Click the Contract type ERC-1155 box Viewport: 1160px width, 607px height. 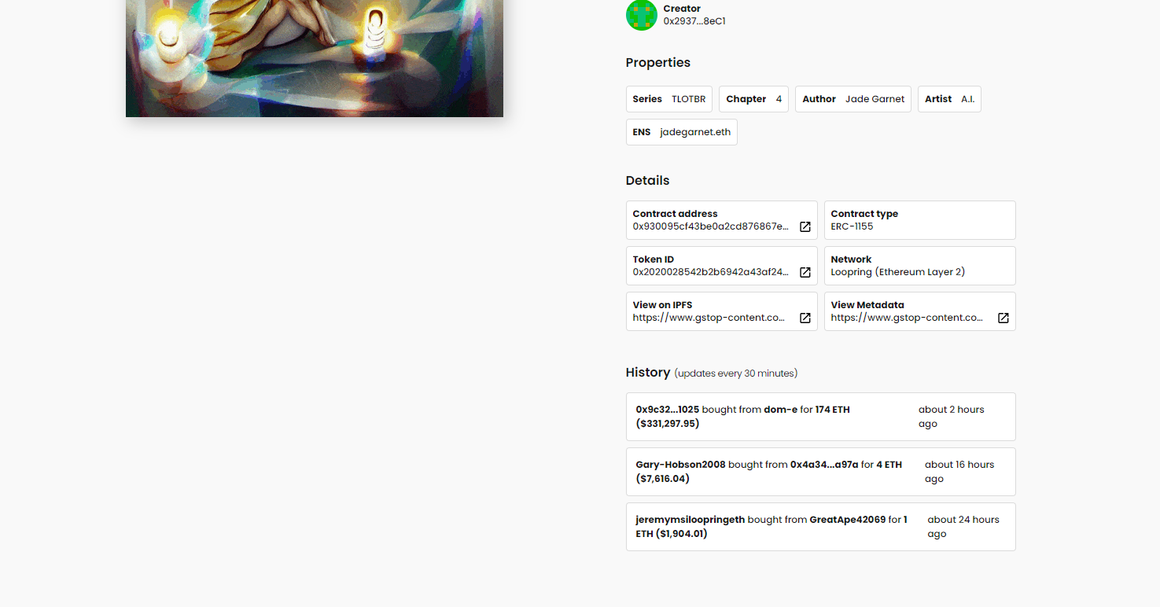[x=919, y=220]
